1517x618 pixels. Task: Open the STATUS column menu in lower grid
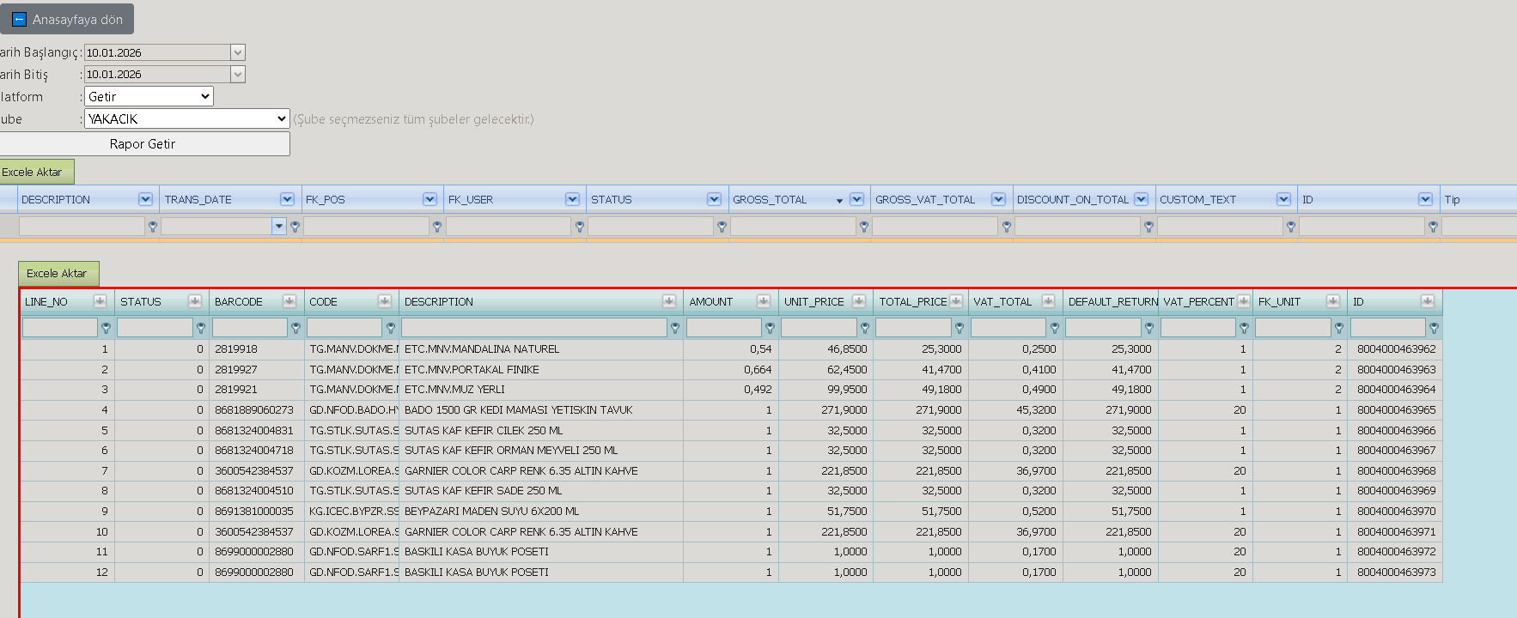click(195, 301)
